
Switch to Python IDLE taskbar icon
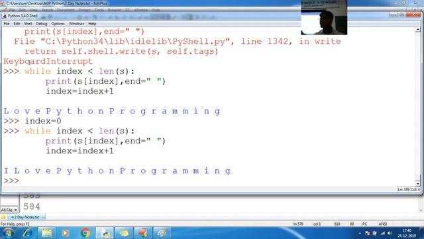coord(105,233)
